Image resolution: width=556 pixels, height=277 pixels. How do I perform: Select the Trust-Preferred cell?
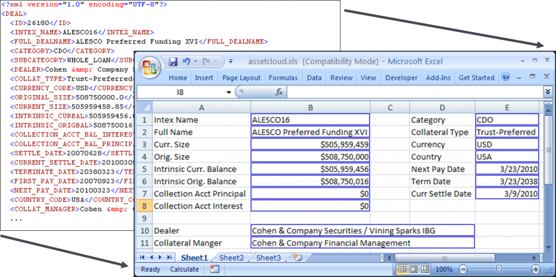click(507, 133)
